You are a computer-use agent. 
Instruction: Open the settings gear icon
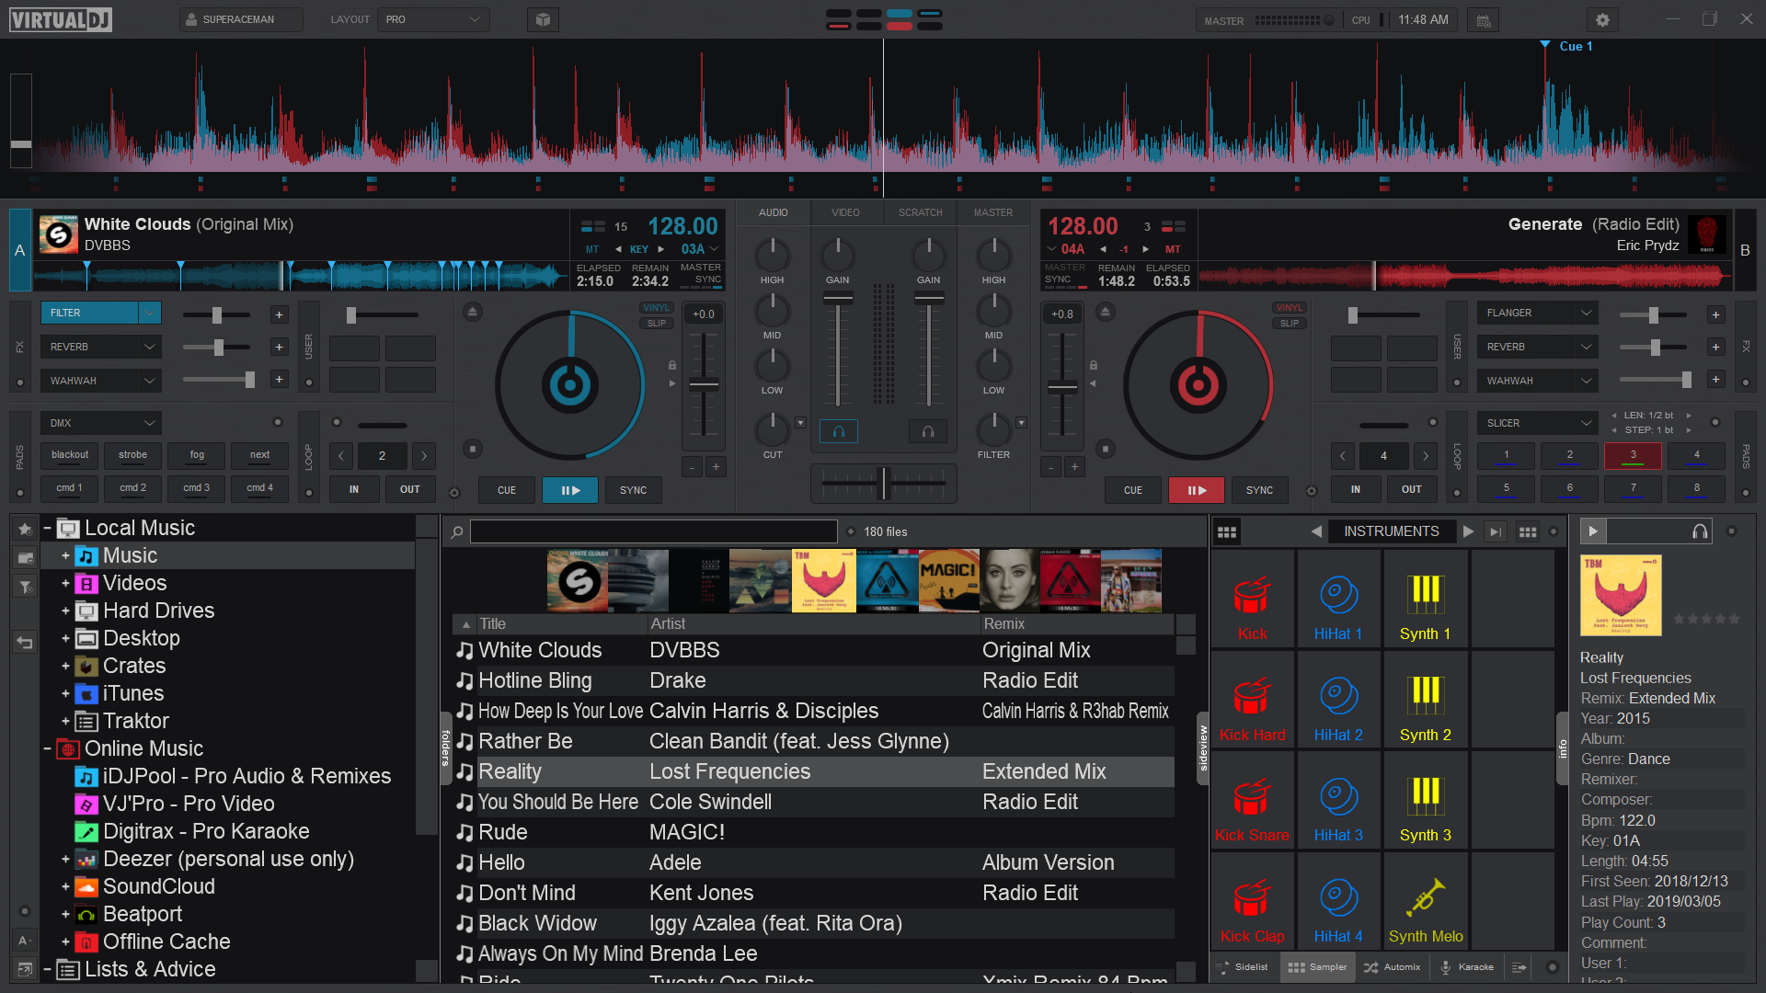[x=1602, y=19]
